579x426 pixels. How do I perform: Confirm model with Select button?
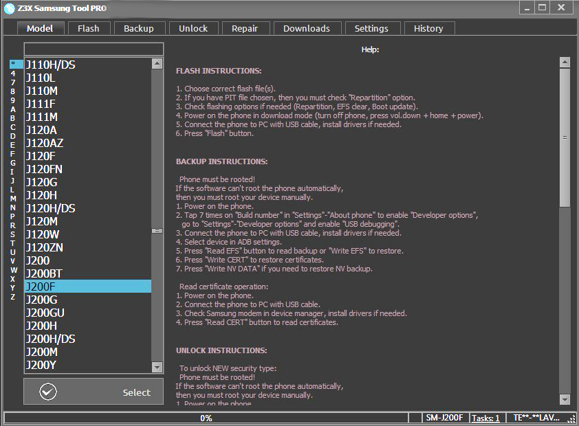94,392
